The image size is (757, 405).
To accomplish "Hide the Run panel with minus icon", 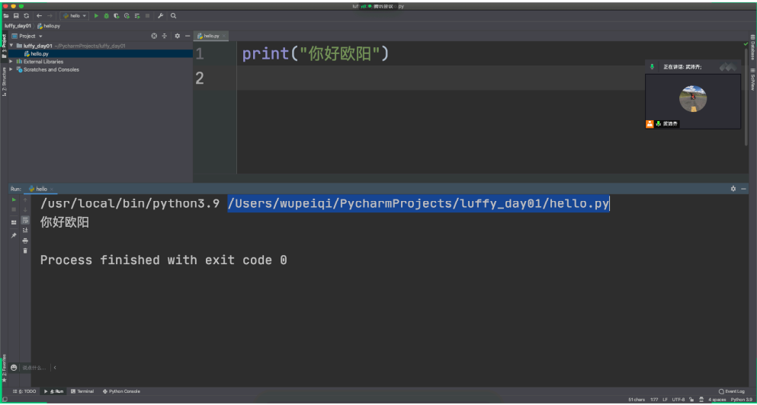I will pos(743,189).
